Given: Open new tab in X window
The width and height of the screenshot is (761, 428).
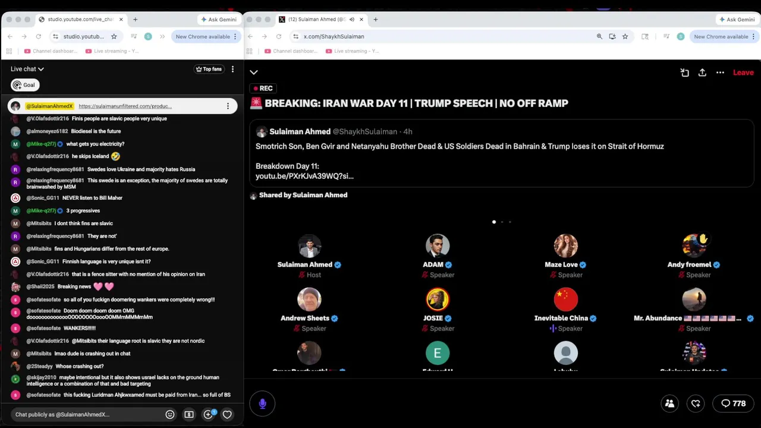Looking at the screenshot, I should (375, 19).
